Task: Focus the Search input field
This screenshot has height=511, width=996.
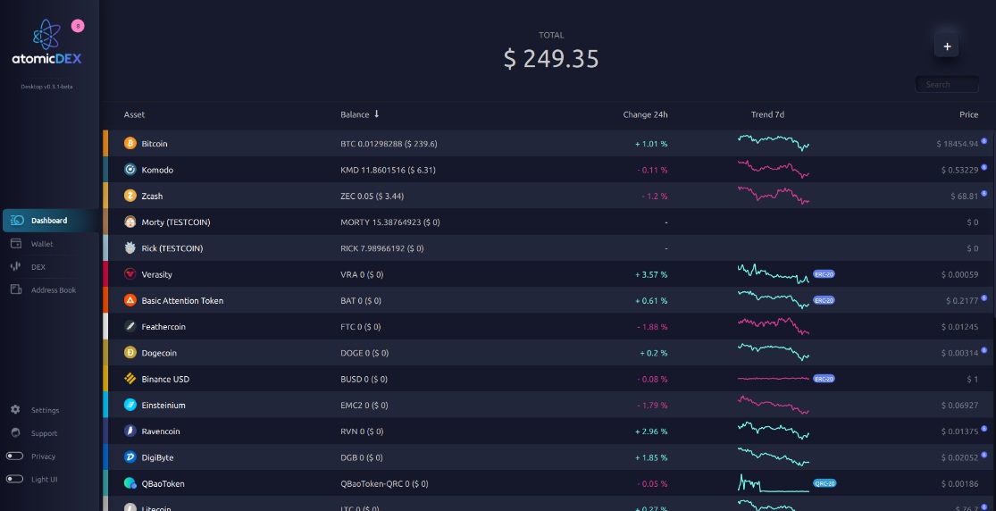Action: (947, 85)
